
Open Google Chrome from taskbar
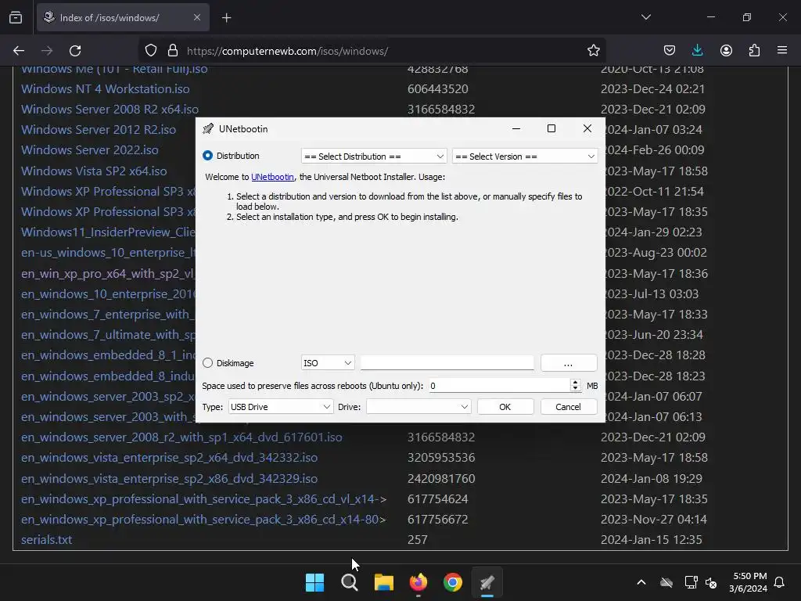[x=453, y=582]
